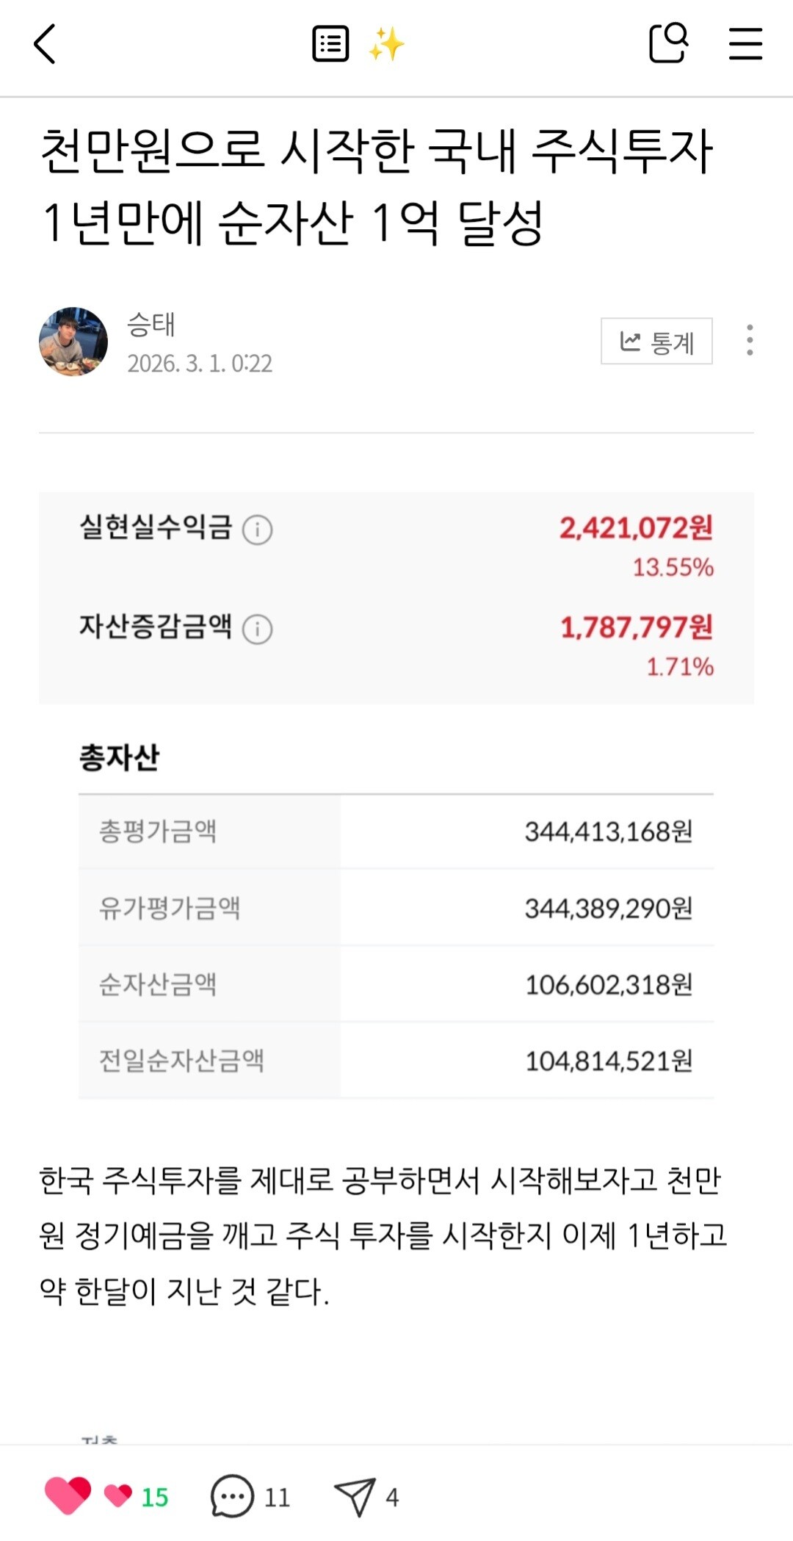Tap the post title headline
This screenshot has height=1541, width=793.
click(376, 185)
